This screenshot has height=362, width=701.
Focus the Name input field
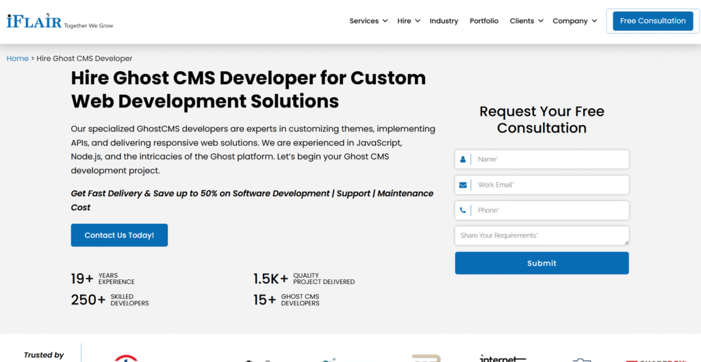point(542,159)
